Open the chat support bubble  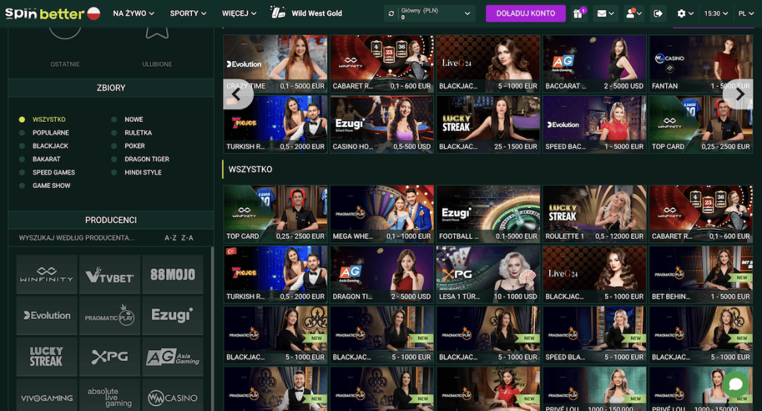tap(735, 384)
